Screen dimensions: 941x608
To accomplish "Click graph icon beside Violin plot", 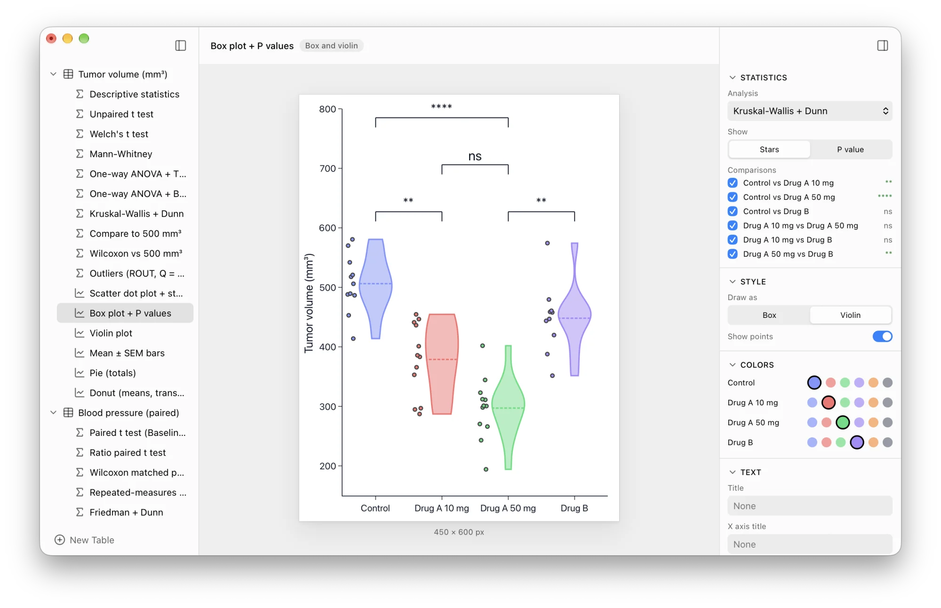I will (x=80, y=333).
